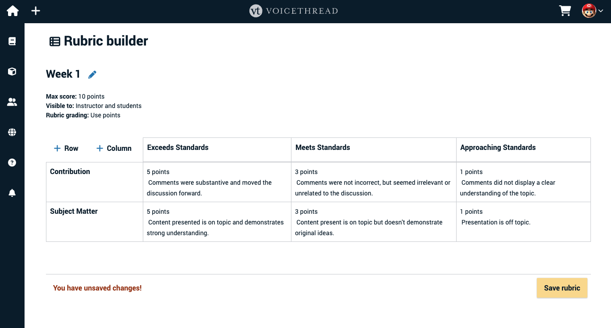611x328 pixels.
Task: Select the Exceeds Standards column header
Action: click(178, 148)
